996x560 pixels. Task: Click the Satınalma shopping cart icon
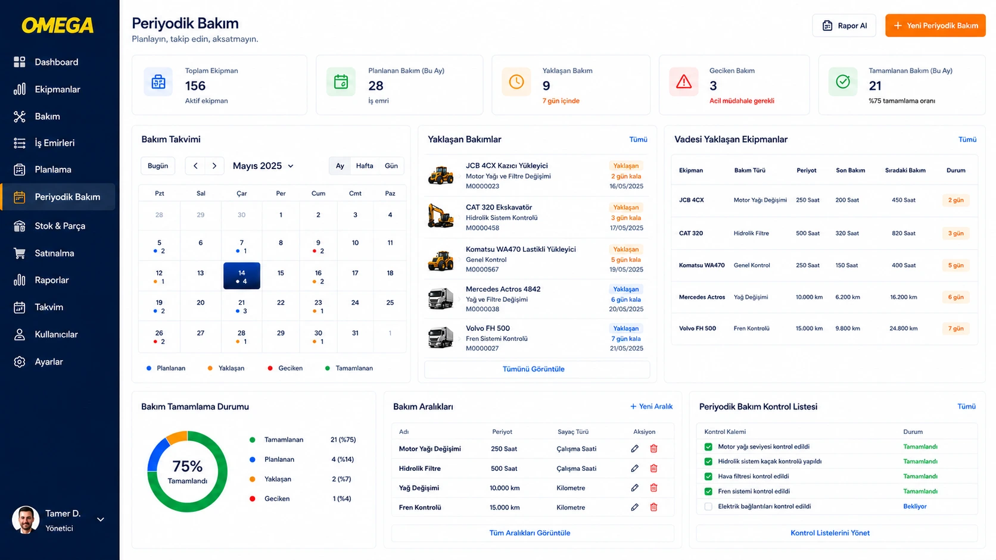pos(20,254)
